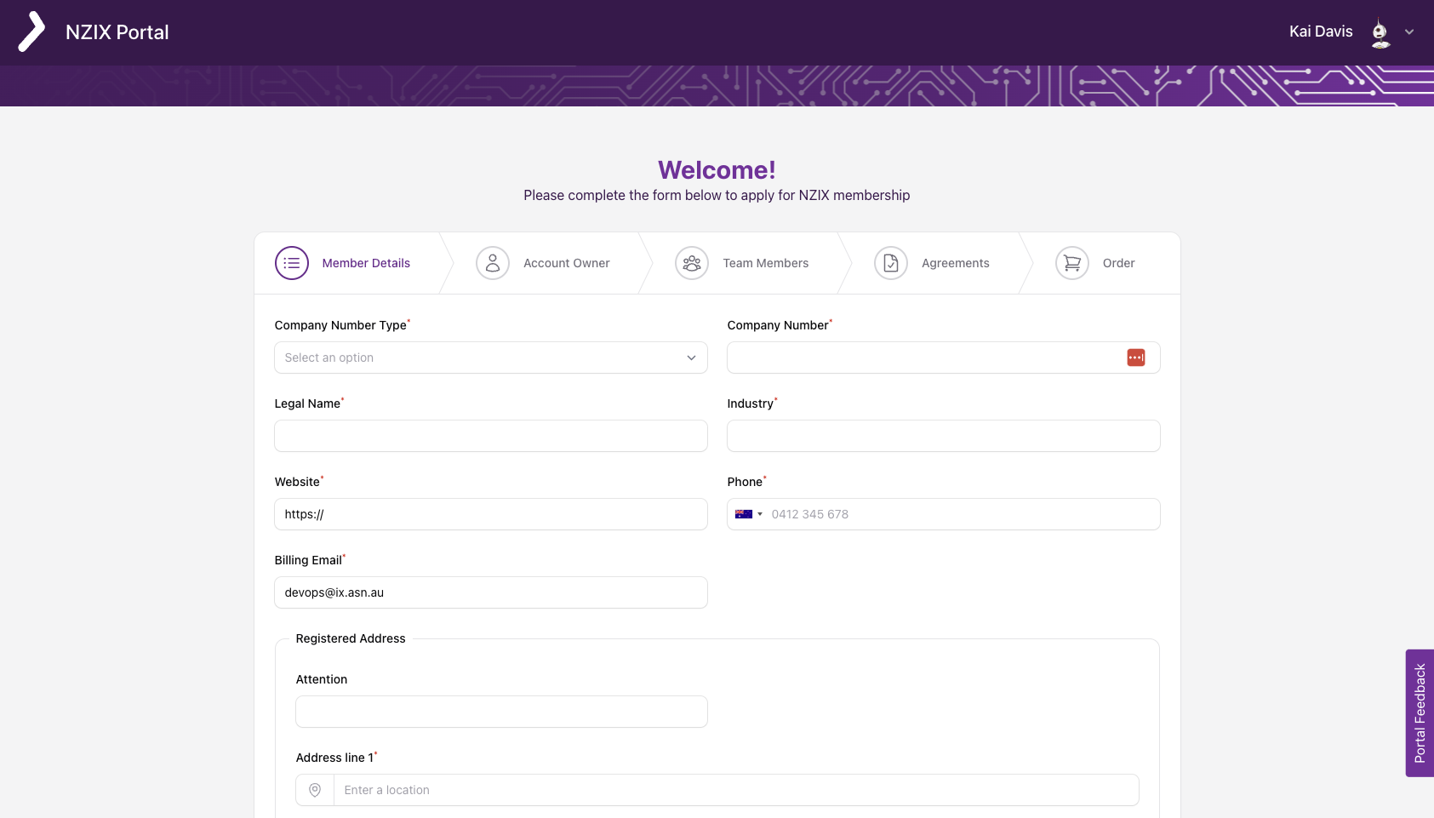Open the Member Details step
This screenshot has width=1434, height=818.
coord(366,263)
